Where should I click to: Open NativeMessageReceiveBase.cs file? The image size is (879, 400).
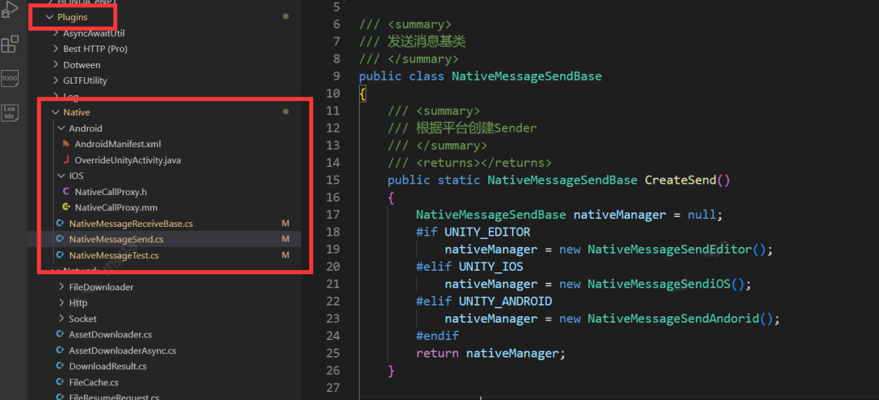[130, 224]
